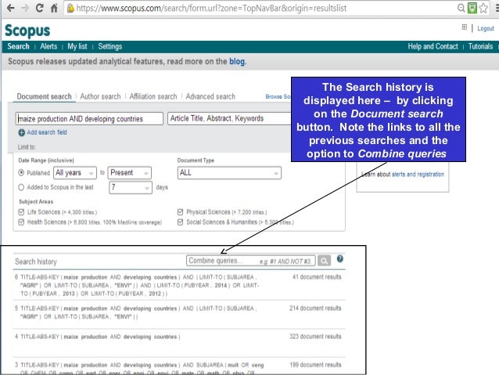Open the 7 days dropdown

130,187
